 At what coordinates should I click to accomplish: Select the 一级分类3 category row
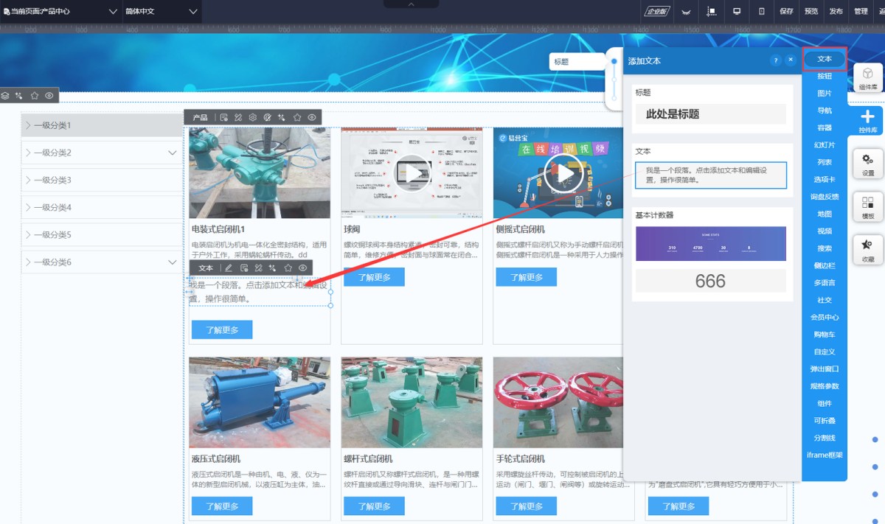[x=101, y=180]
